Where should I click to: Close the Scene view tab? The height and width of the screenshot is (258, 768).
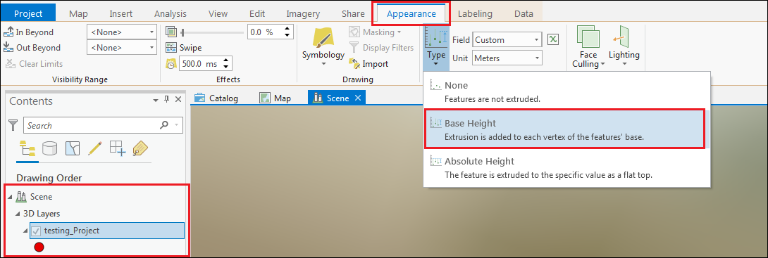pos(357,98)
